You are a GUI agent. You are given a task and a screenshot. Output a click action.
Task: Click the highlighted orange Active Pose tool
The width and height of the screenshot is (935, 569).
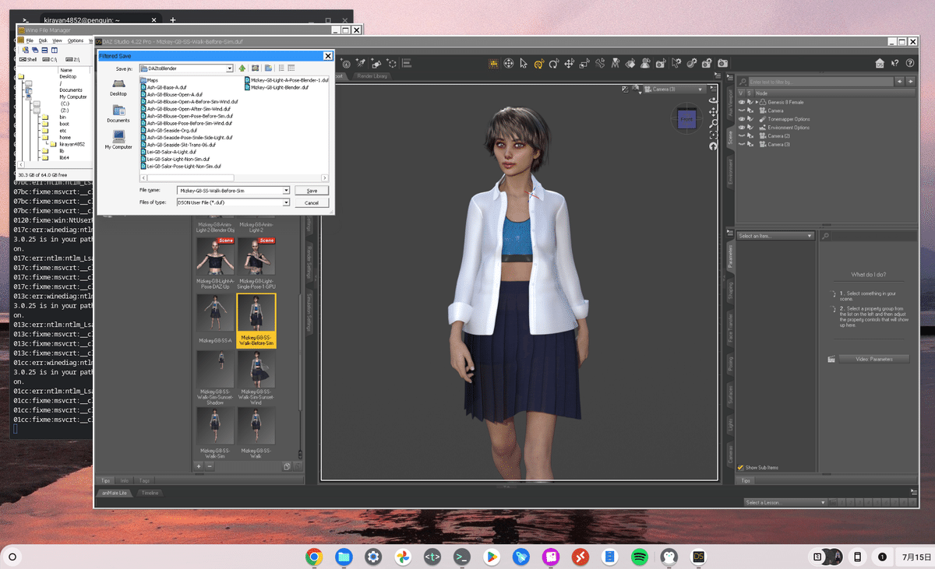point(539,63)
